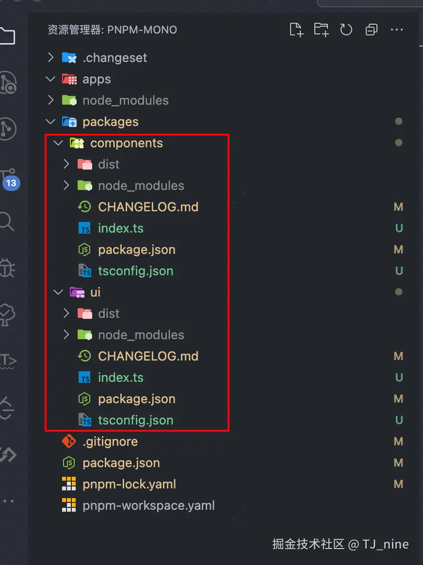This screenshot has height=565, width=423.
Task: Open explorer More Actions ellipsis menu
Action: 397,30
